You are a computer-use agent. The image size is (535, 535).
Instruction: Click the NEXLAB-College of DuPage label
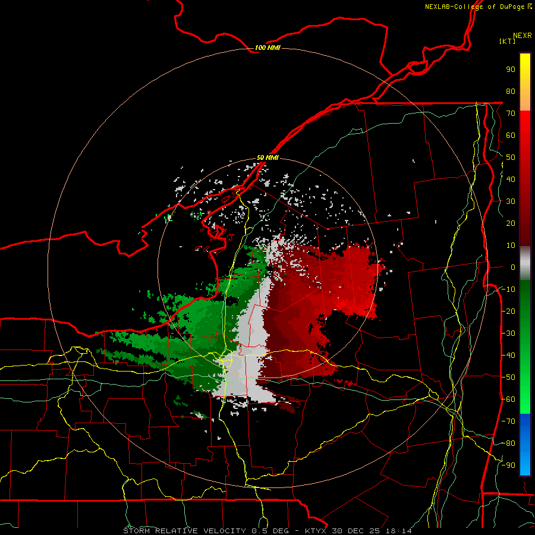(x=478, y=7)
